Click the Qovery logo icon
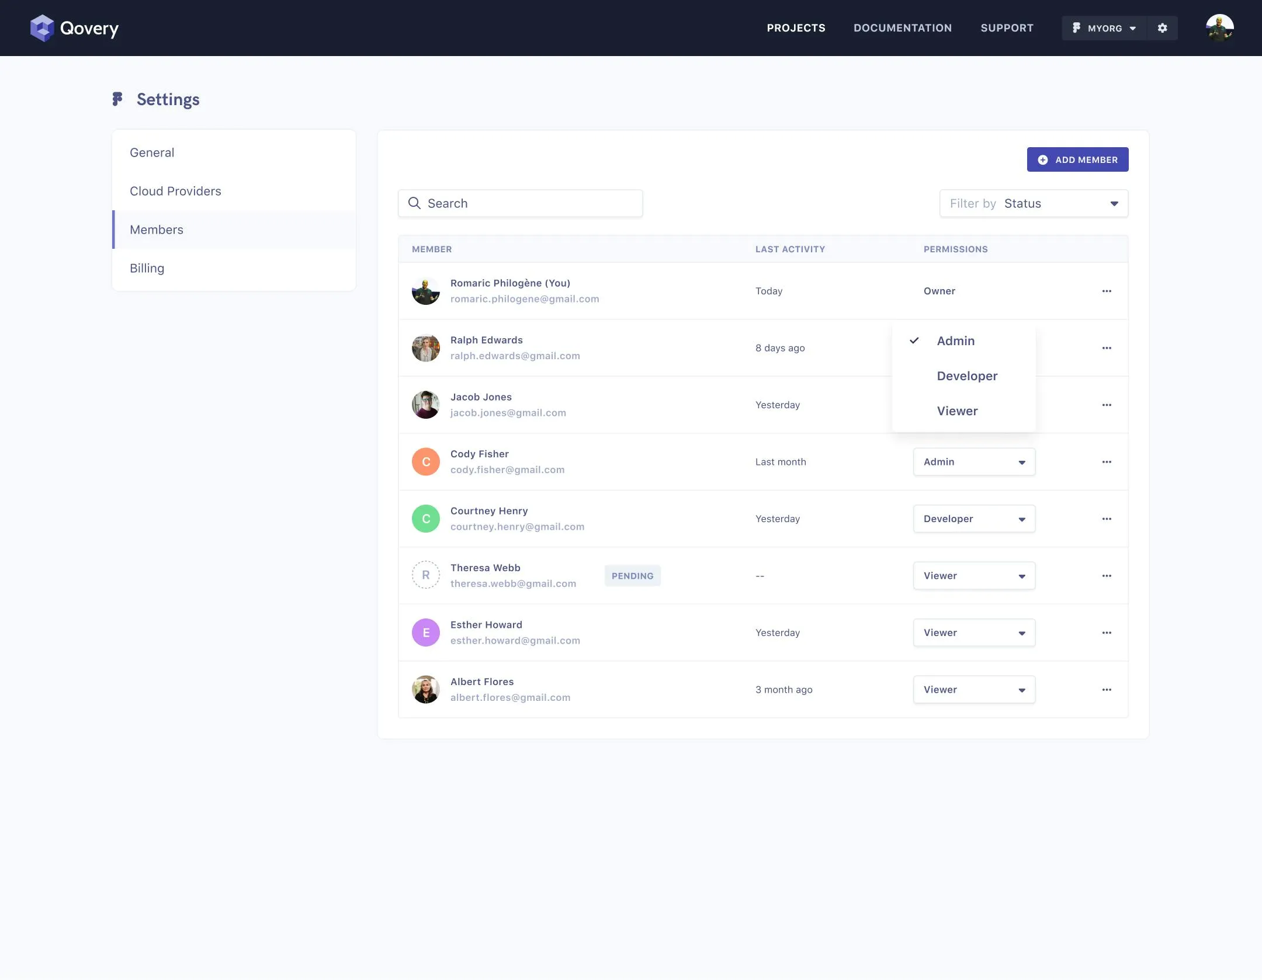 pyautogui.click(x=42, y=28)
